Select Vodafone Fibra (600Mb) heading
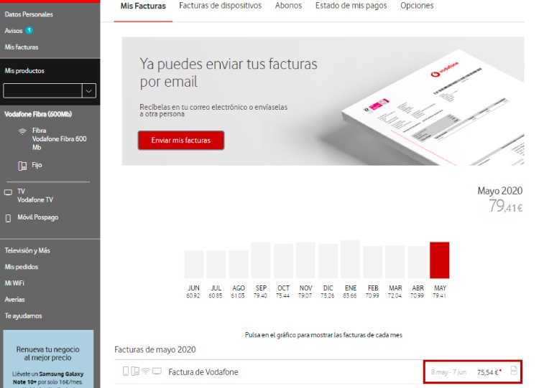The image size is (539, 388). [x=38, y=114]
